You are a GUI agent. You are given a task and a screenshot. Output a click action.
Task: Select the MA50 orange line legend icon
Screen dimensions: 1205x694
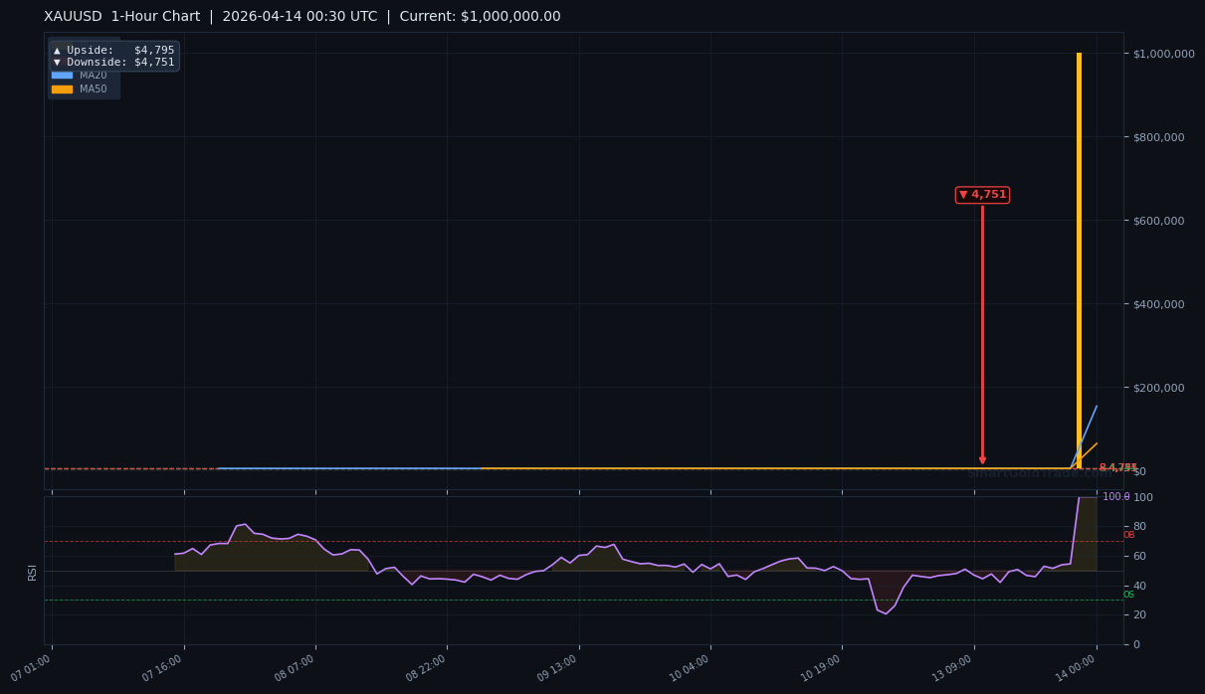62,88
